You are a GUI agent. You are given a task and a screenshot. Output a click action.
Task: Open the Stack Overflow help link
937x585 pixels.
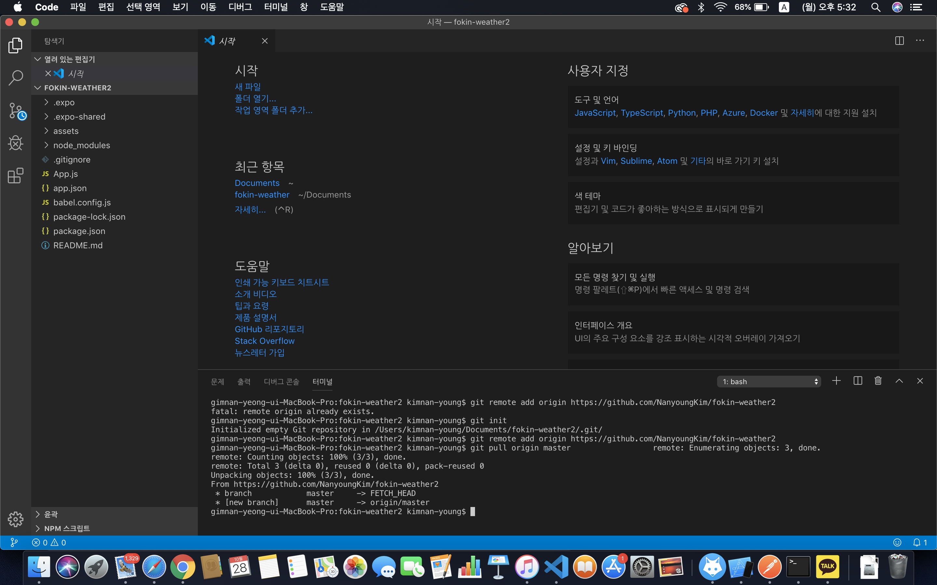point(265,341)
